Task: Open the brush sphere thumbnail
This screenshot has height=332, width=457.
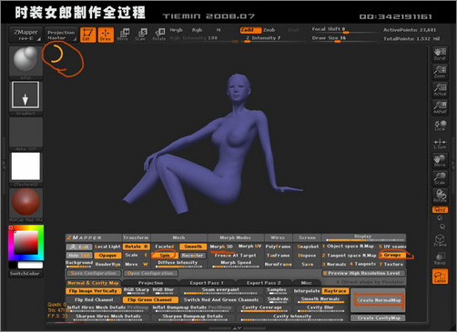Action: click(25, 62)
